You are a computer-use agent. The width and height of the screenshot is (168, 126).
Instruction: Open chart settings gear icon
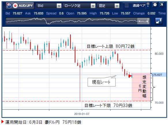coord(155,5)
